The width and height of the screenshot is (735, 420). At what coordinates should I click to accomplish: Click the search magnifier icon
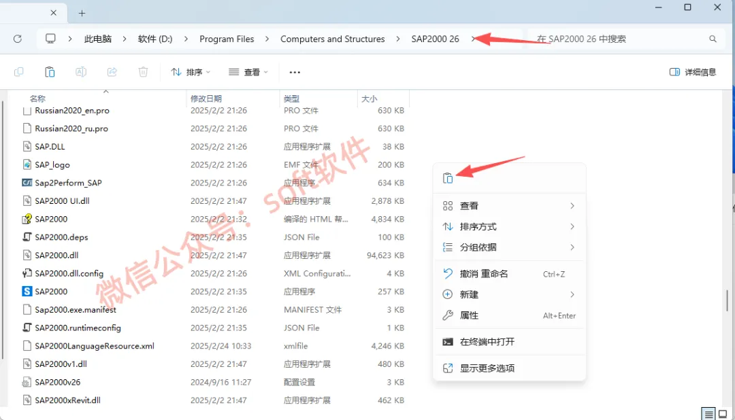(x=713, y=39)
